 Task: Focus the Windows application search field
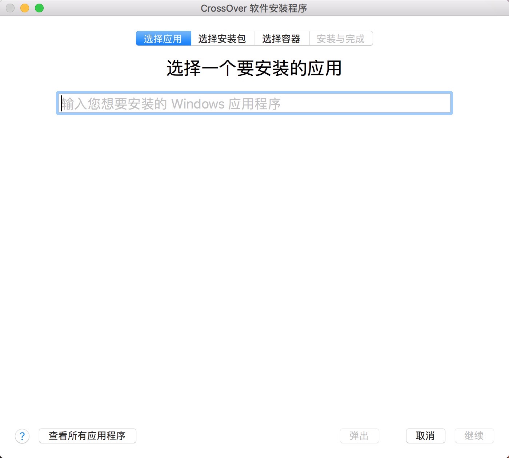click(x=254, y=103)
